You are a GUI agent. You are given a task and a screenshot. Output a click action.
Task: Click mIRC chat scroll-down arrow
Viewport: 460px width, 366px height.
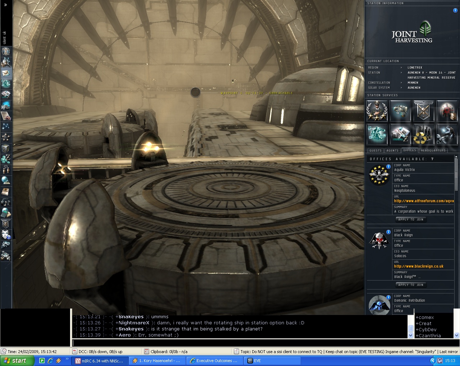[x=411, y=335]
